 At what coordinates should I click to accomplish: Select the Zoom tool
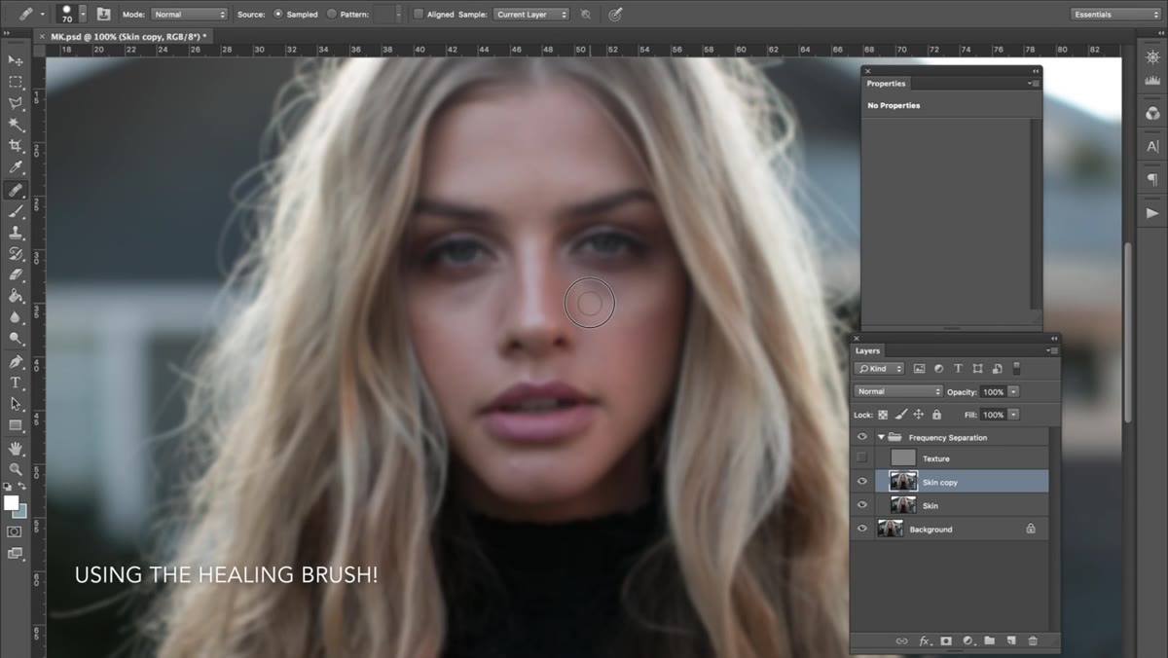(x=16, y=469)
